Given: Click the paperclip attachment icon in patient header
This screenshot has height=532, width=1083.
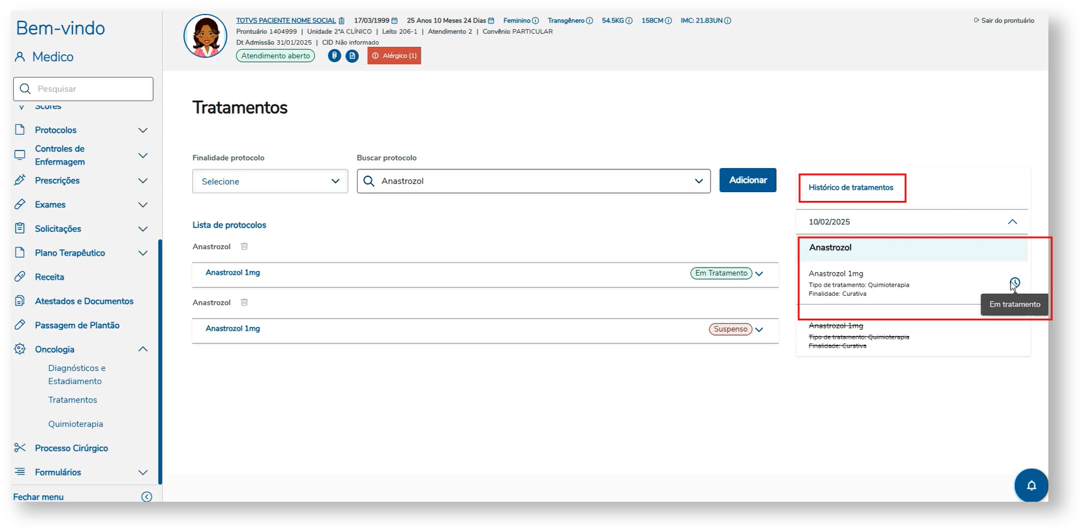Looking at the screenshot, I should click(x=335, y=56).
